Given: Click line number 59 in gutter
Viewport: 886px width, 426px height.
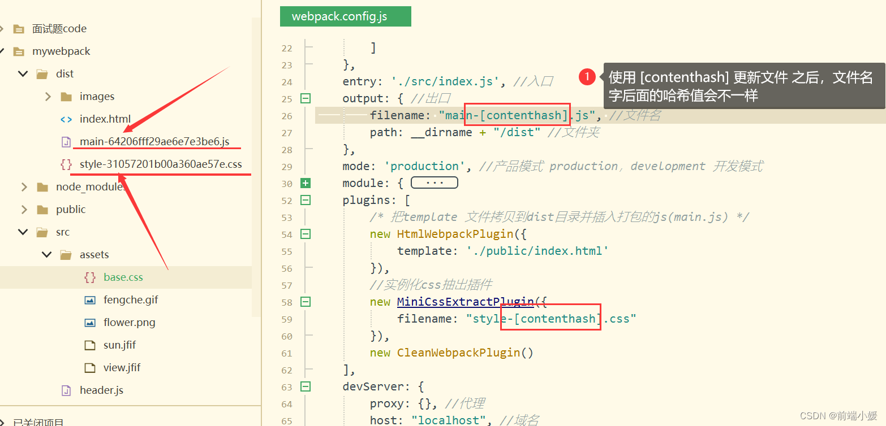Looking at the screenshot, I should coord(286,319).
